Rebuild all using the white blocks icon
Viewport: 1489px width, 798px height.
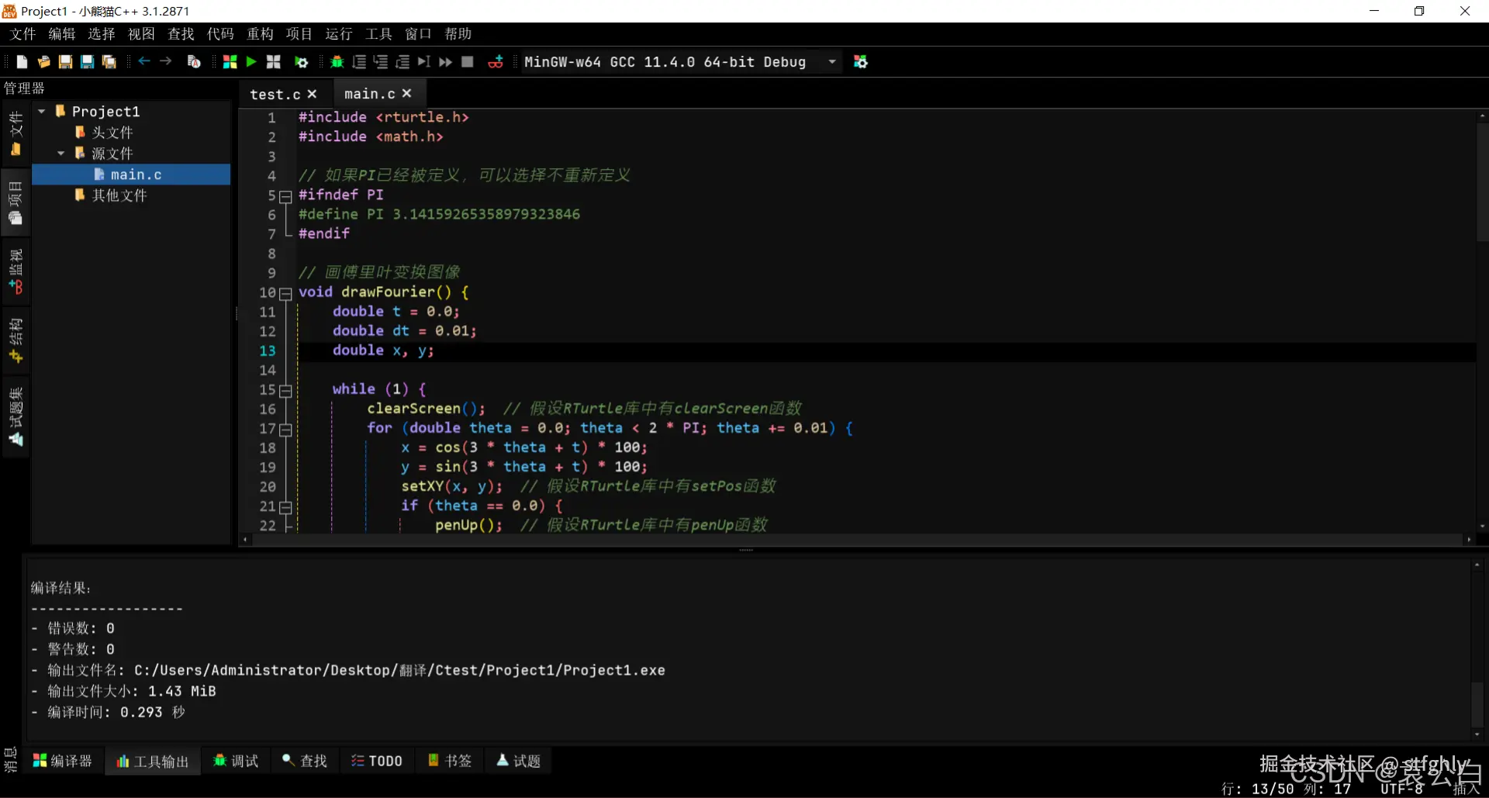273,62
